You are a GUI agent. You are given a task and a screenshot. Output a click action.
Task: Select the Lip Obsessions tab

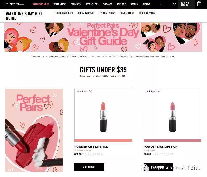coord(107,13)
